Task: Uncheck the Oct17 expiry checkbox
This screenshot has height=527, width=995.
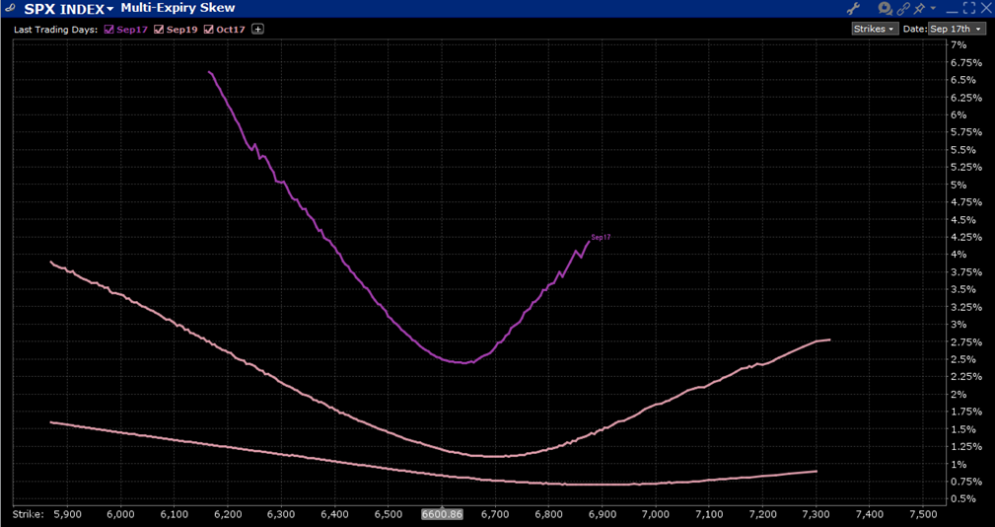Action: 209,30
